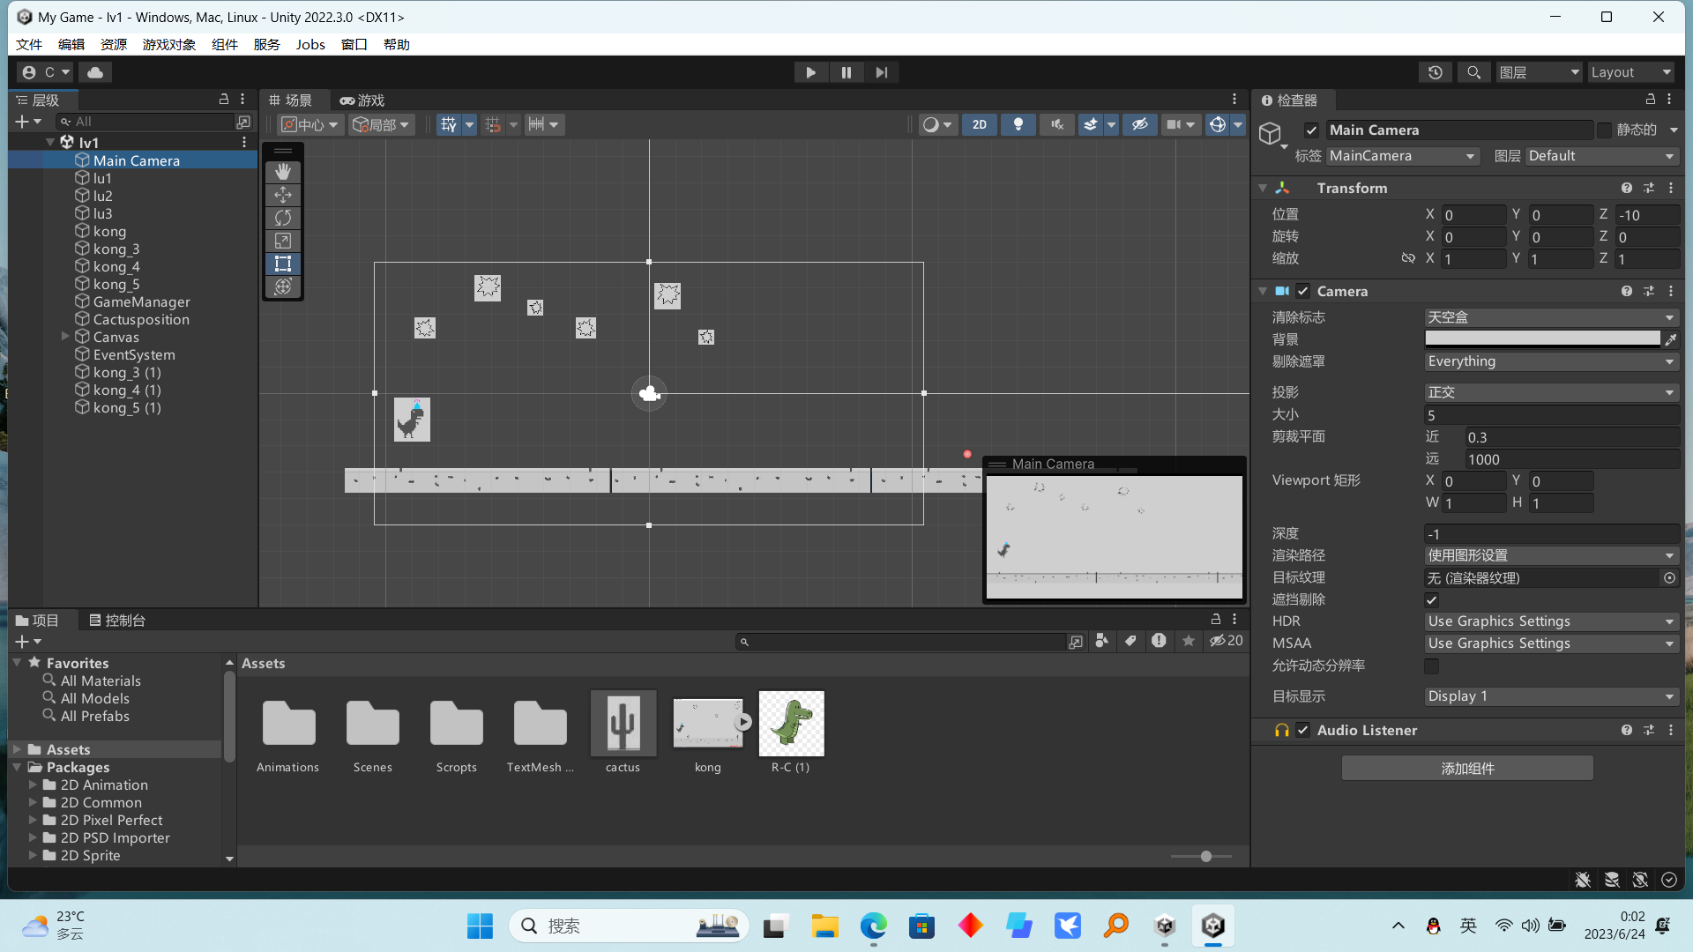Uncheck the Main Camera active checkbox
Screen dimensions: 1693x952
click(x=1311, y=130)
